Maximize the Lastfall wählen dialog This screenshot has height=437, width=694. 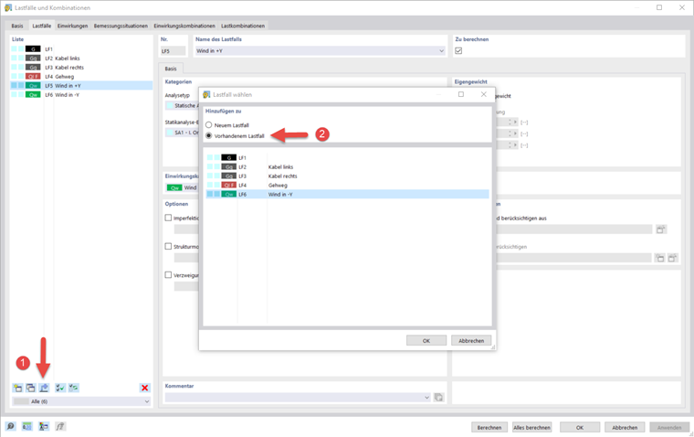coord(461,94)
